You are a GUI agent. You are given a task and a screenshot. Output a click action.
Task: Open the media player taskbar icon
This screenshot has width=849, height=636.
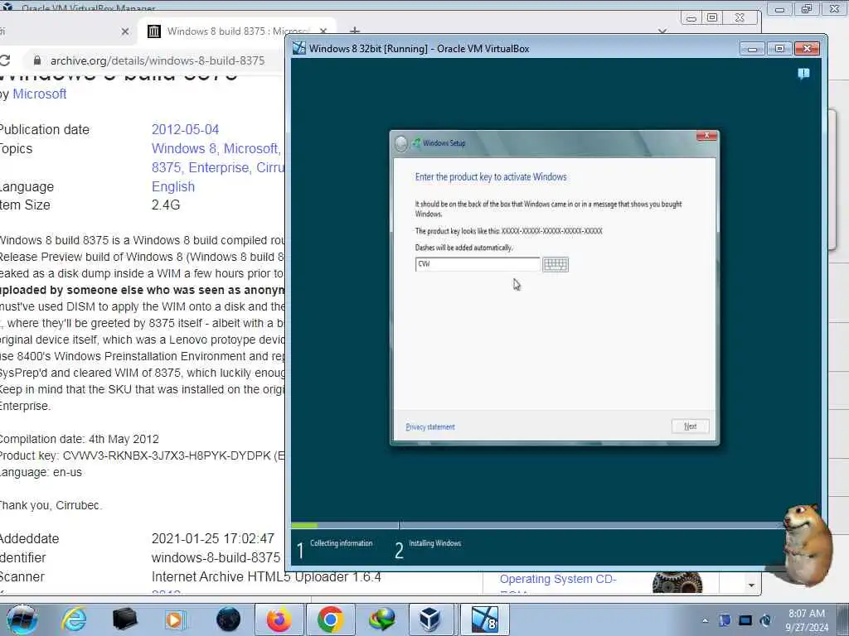[175, 619]
